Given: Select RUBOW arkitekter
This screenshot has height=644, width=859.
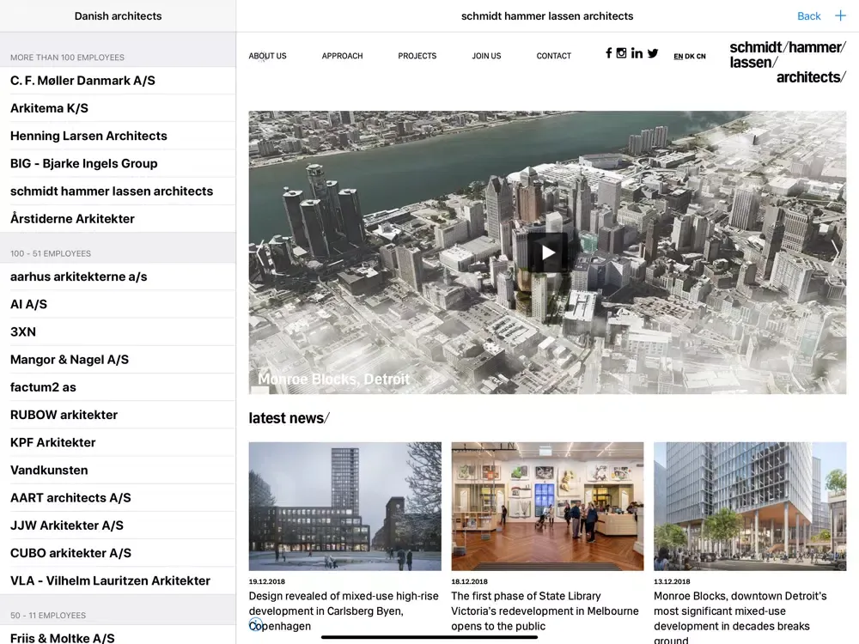Looking at the screenshot, I should tap(118, 415).
